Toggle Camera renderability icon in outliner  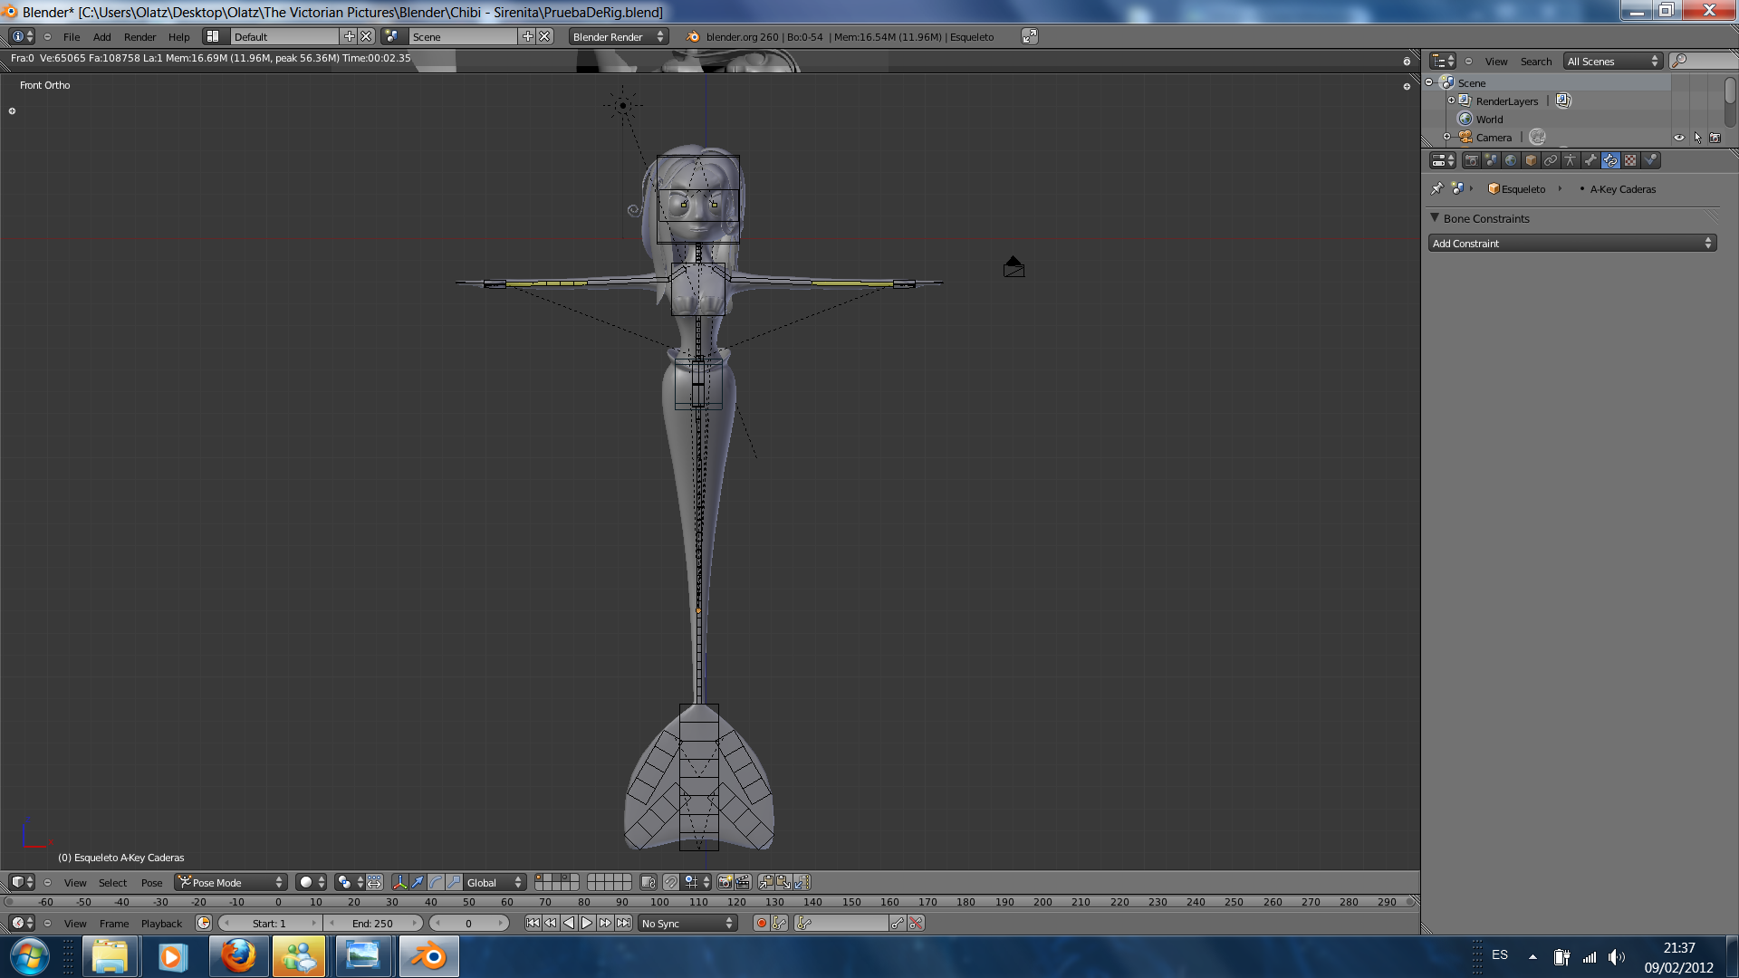click(1715, 138)
